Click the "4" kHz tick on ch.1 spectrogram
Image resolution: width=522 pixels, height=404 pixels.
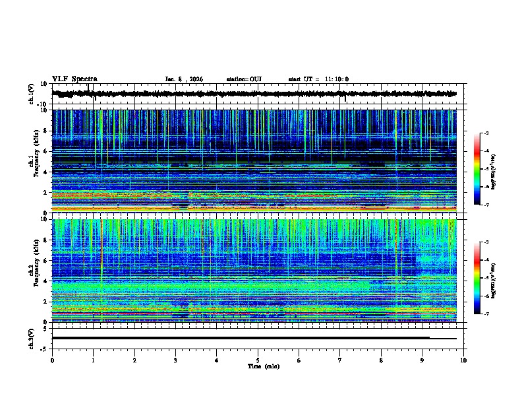[x=45, y=172]
